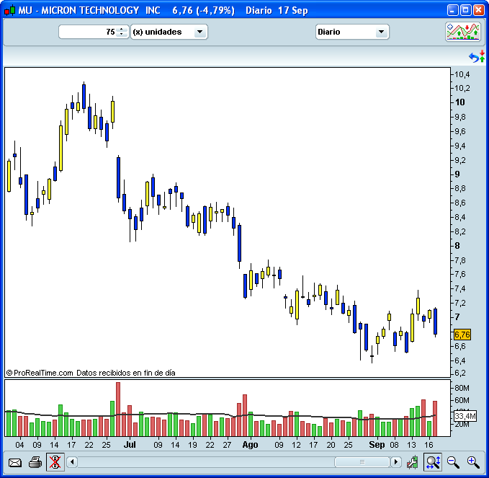The height and width of the screenshot is (478, 489).
Task: Click the horizontal scrollbar right arrow
Action: coord(396,462)
